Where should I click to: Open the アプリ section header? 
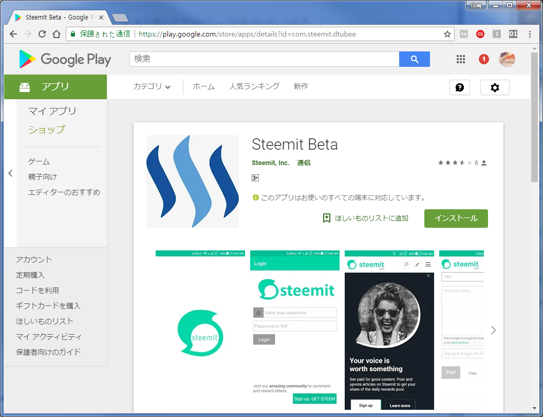coord(55,87)
